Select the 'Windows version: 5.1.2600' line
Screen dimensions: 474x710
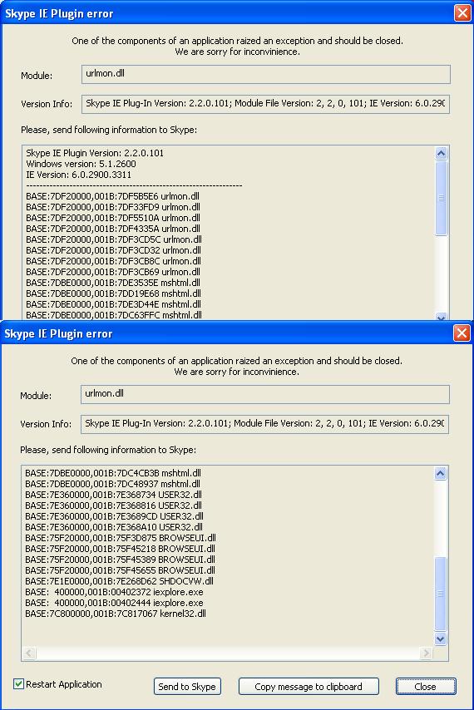(81, 164)
